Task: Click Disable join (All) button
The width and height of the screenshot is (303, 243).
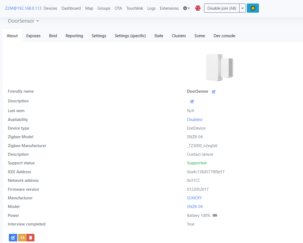Action: (222, 8)
